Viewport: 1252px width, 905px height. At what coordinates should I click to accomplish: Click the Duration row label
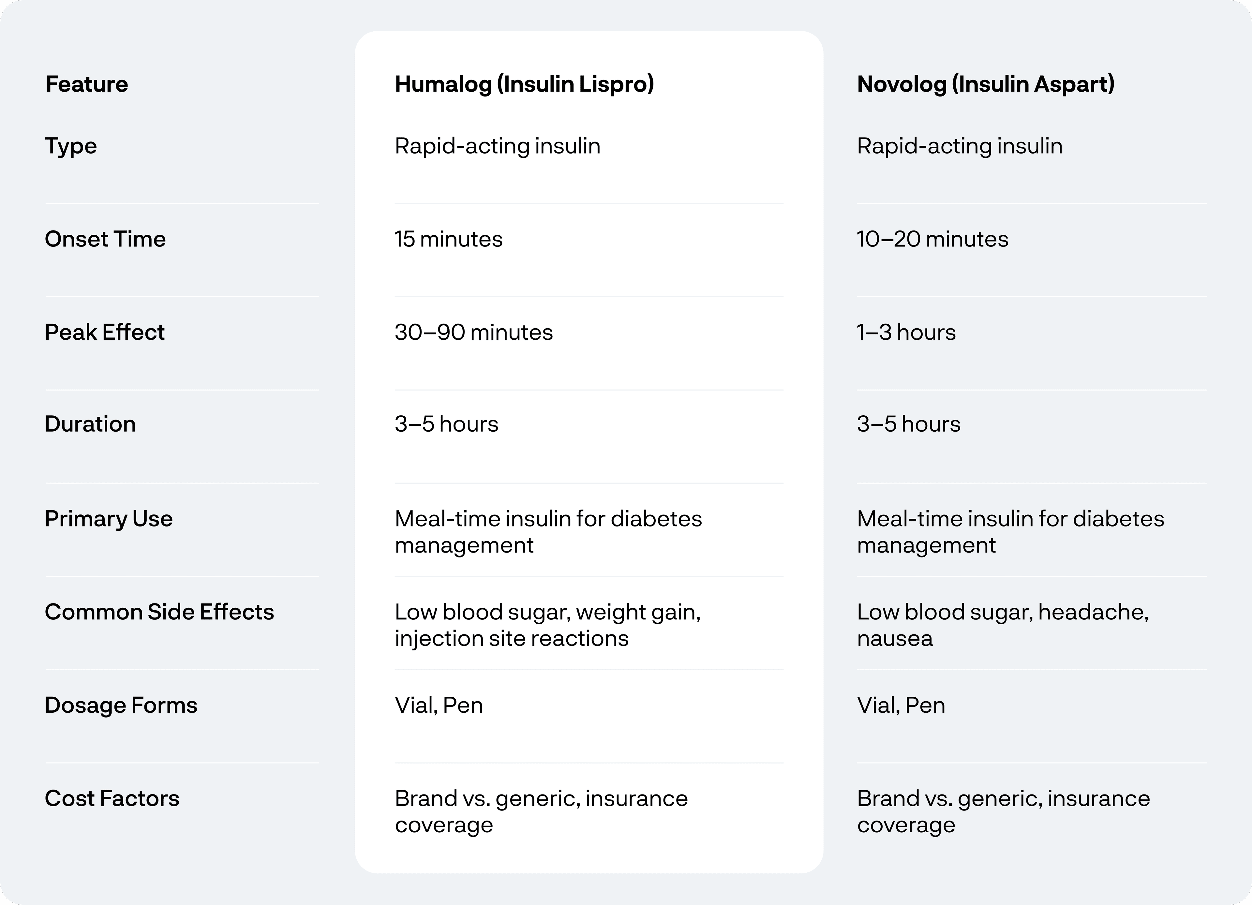(x=90, y=424)
